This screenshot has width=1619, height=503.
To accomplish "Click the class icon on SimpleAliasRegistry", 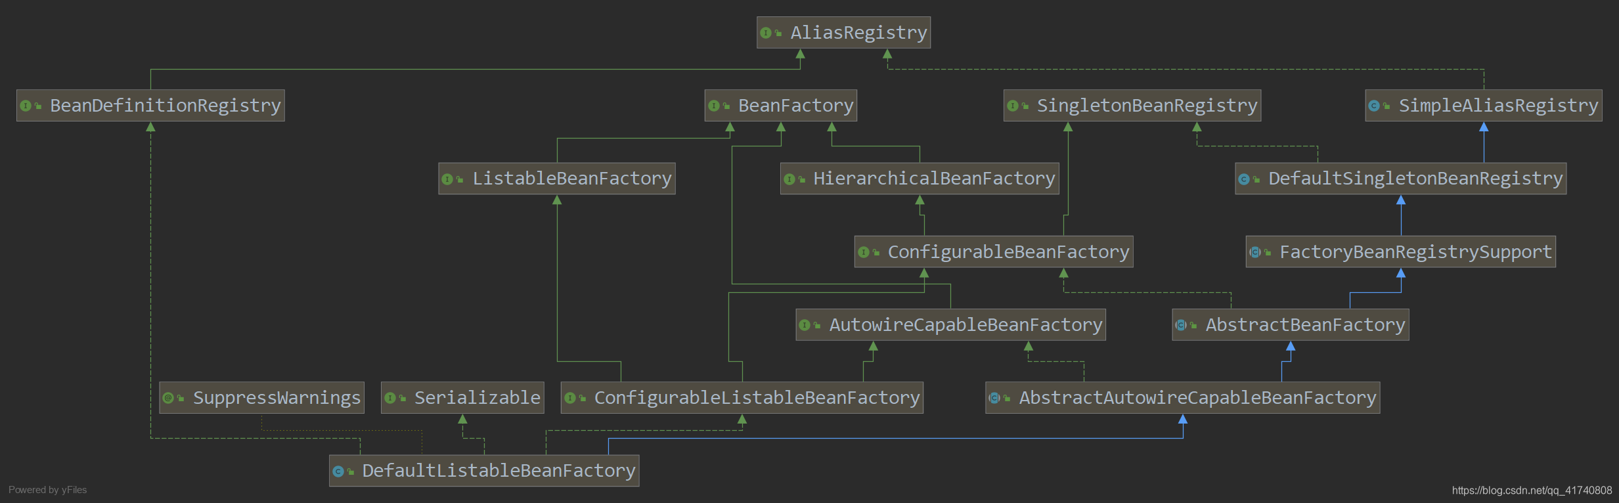I will point(1374,106).
